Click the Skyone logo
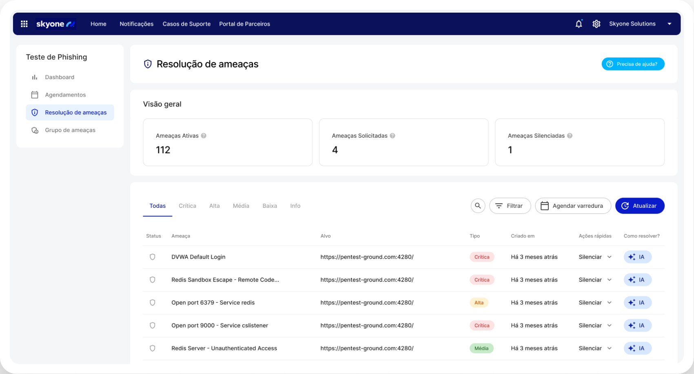Screen dimensions: 694x374 (x=55, y=24)
